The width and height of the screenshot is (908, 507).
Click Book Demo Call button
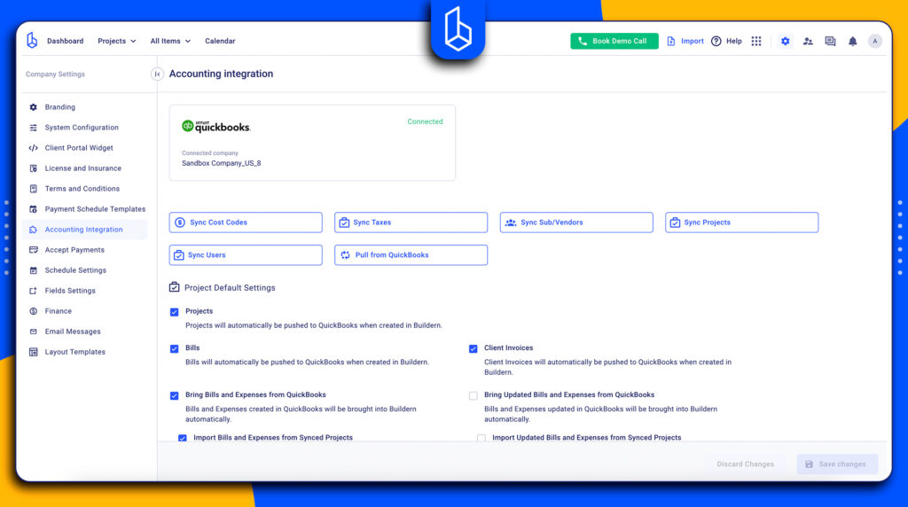click(614, 41)
